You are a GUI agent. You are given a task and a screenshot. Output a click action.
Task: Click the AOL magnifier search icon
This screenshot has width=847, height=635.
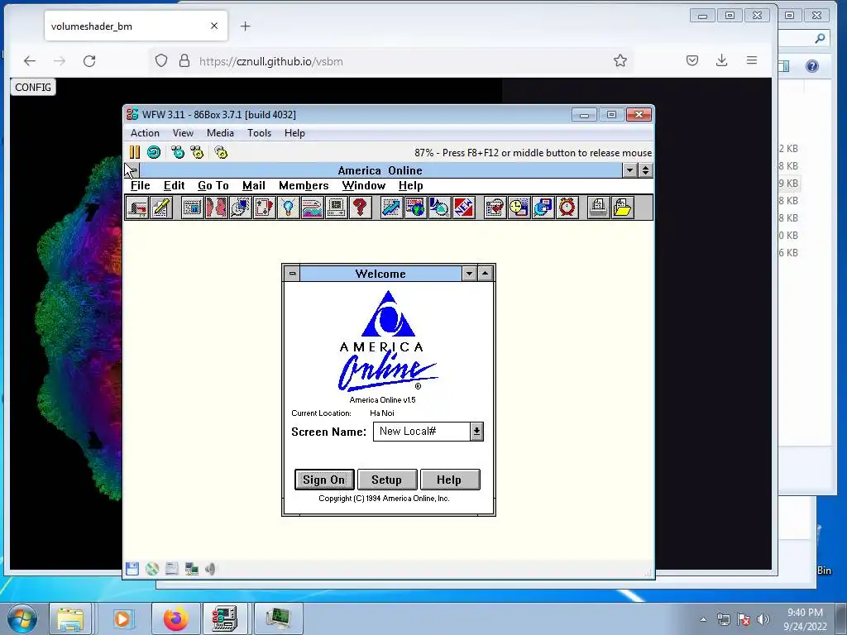(440, 208)
